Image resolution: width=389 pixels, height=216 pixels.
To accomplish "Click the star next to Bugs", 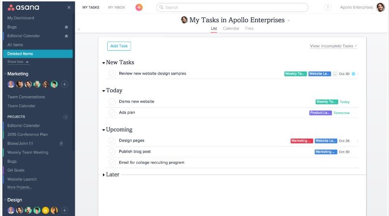I will point(66,27).
